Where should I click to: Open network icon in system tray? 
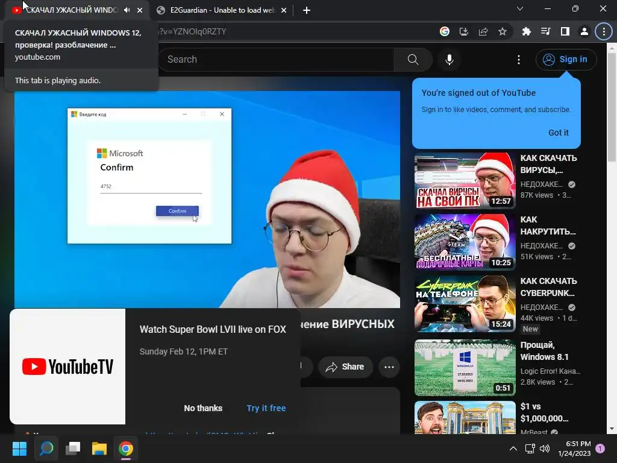point(530,449)
